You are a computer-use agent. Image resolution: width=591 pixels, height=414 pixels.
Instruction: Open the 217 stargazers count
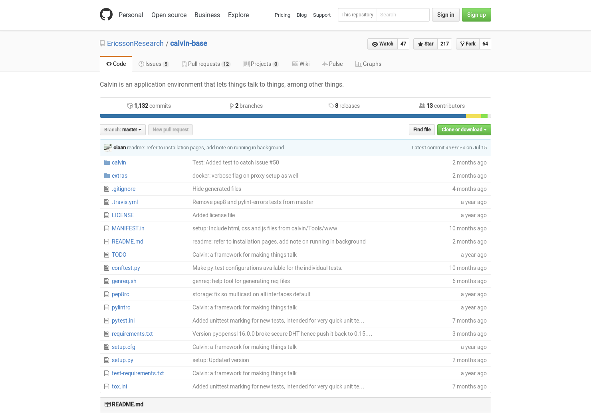pos(445,44)
